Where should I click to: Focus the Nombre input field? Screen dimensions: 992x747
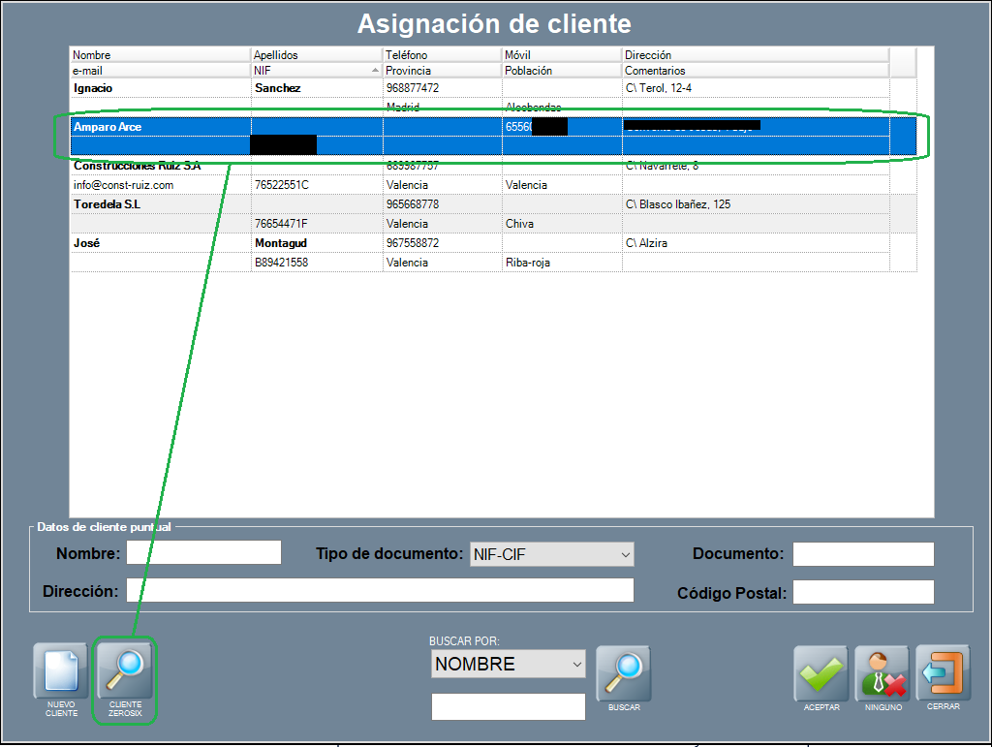click(203, 553)
